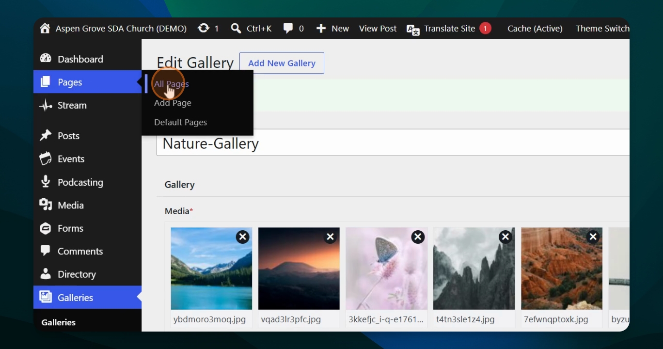The height and width of the screenshot is (349, 663).
Task: Open the Theme Switch admin bar item
Action: (x=602, y=29)
